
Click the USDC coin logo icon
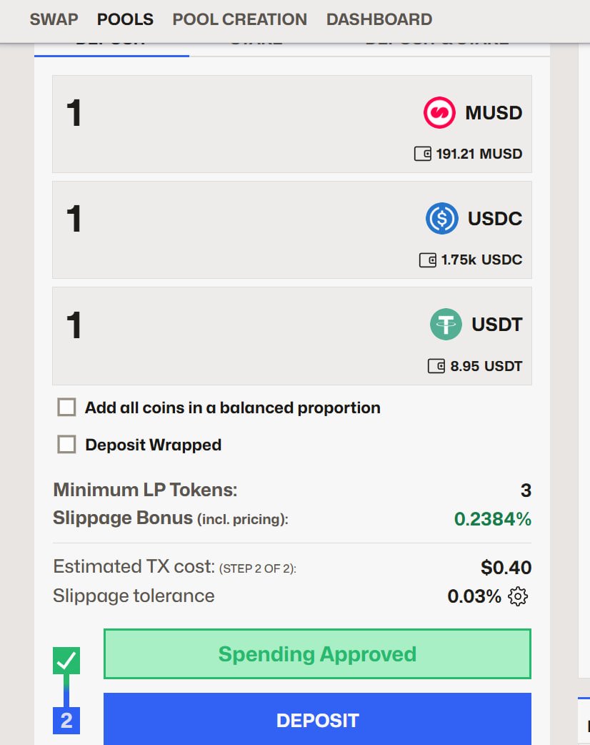[442, 219]
